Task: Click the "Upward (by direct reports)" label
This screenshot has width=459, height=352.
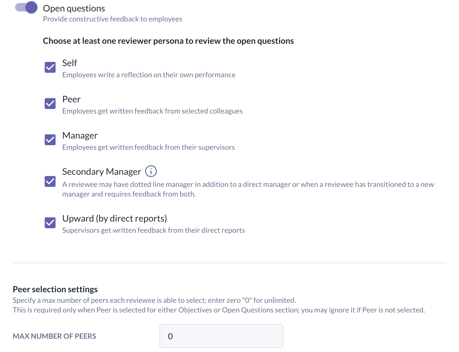Action: tap(114, 219)
